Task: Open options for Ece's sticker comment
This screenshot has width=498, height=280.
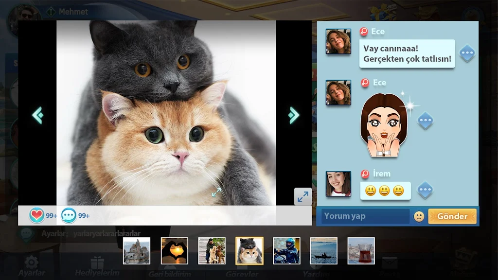Action: [425, 121]
